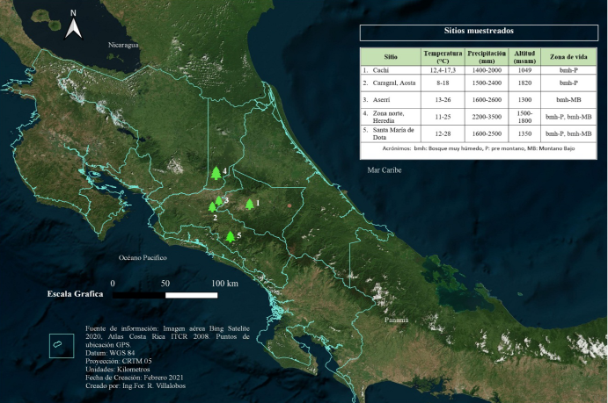
Task: Select the 'Zona norte, Heredia' table entry
Action: click(392, 117)
